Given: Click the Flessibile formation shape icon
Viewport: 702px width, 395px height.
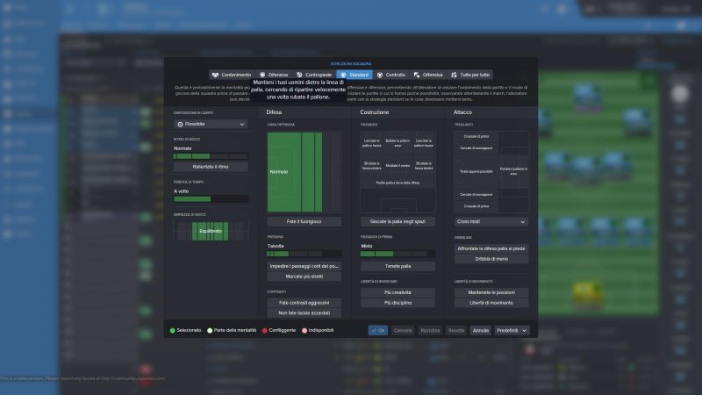Looking at the screenshot, I should [180, 125].
